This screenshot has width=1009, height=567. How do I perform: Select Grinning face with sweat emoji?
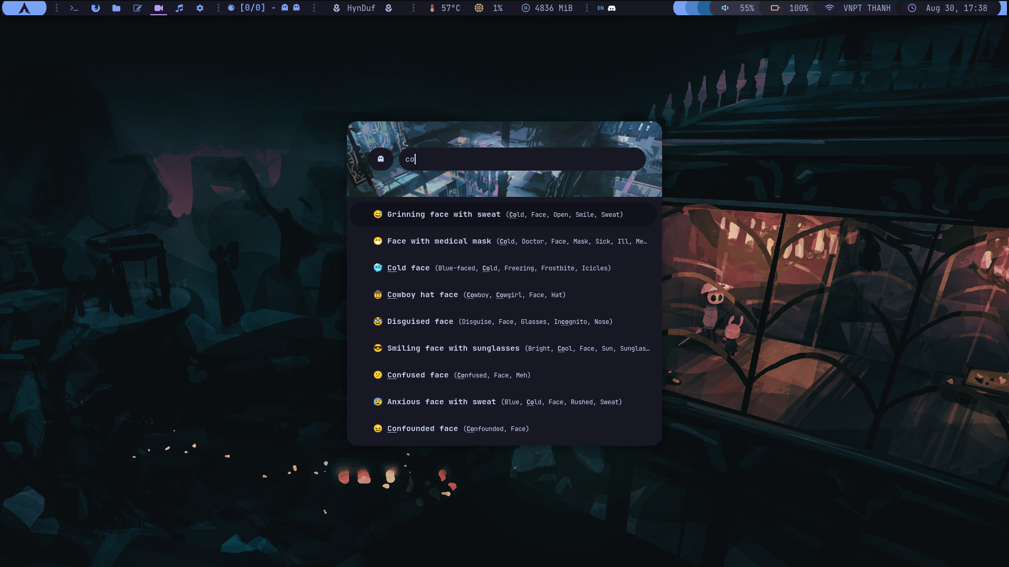coord(503,214)
